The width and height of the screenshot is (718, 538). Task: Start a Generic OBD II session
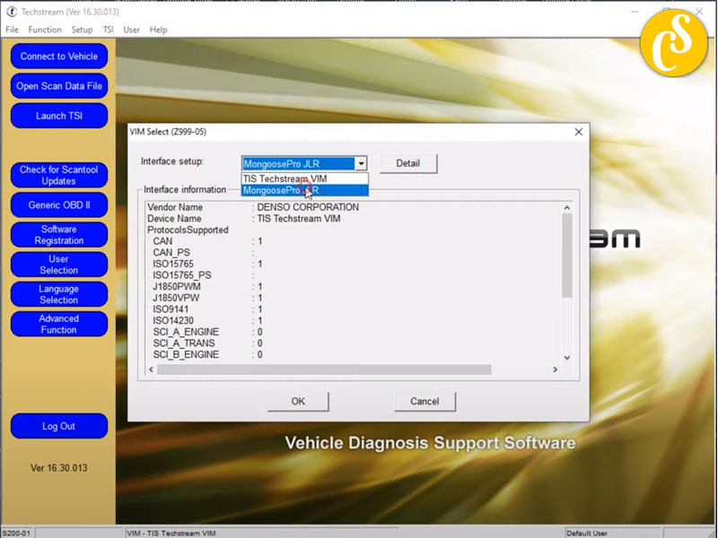[58, 204]
